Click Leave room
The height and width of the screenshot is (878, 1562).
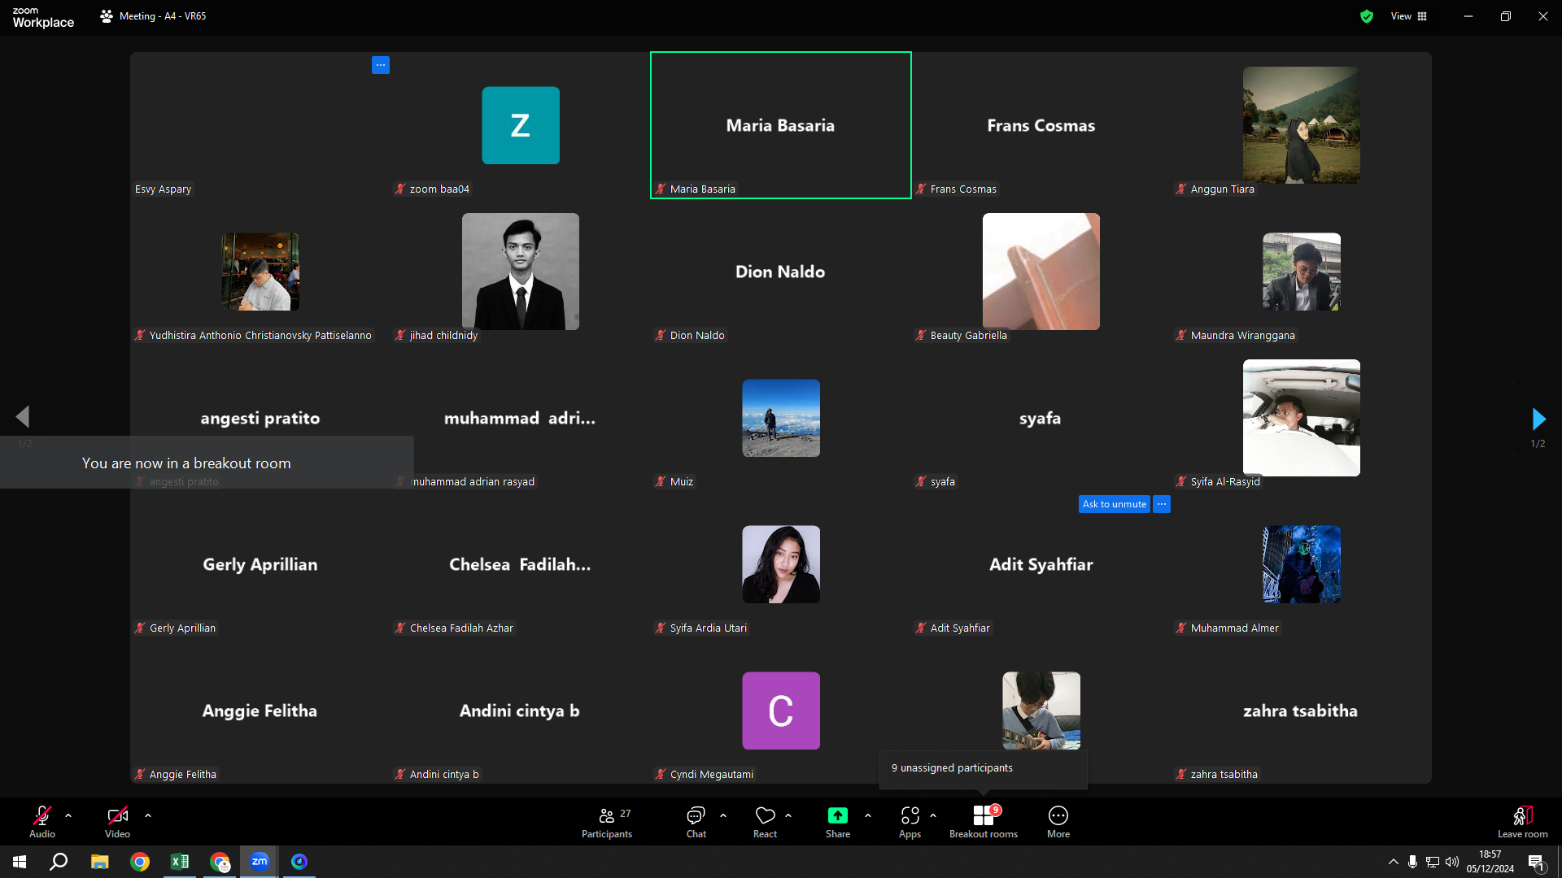1523,821
